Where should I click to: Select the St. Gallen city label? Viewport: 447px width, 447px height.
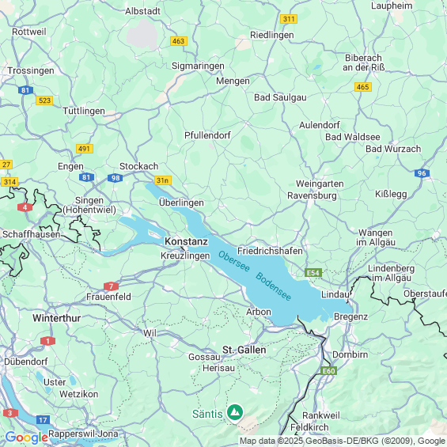244,350
